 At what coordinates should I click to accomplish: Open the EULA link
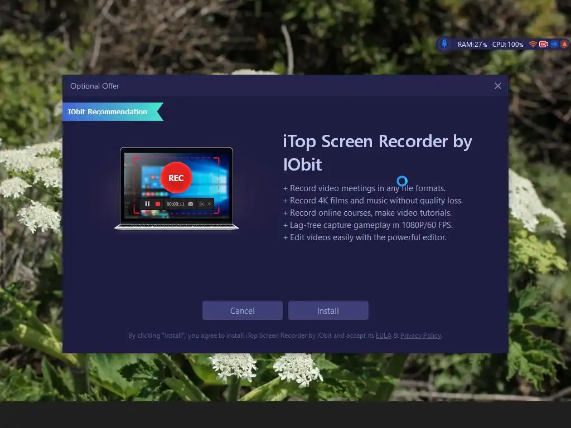pyautogui.click(x=384, y=335)
